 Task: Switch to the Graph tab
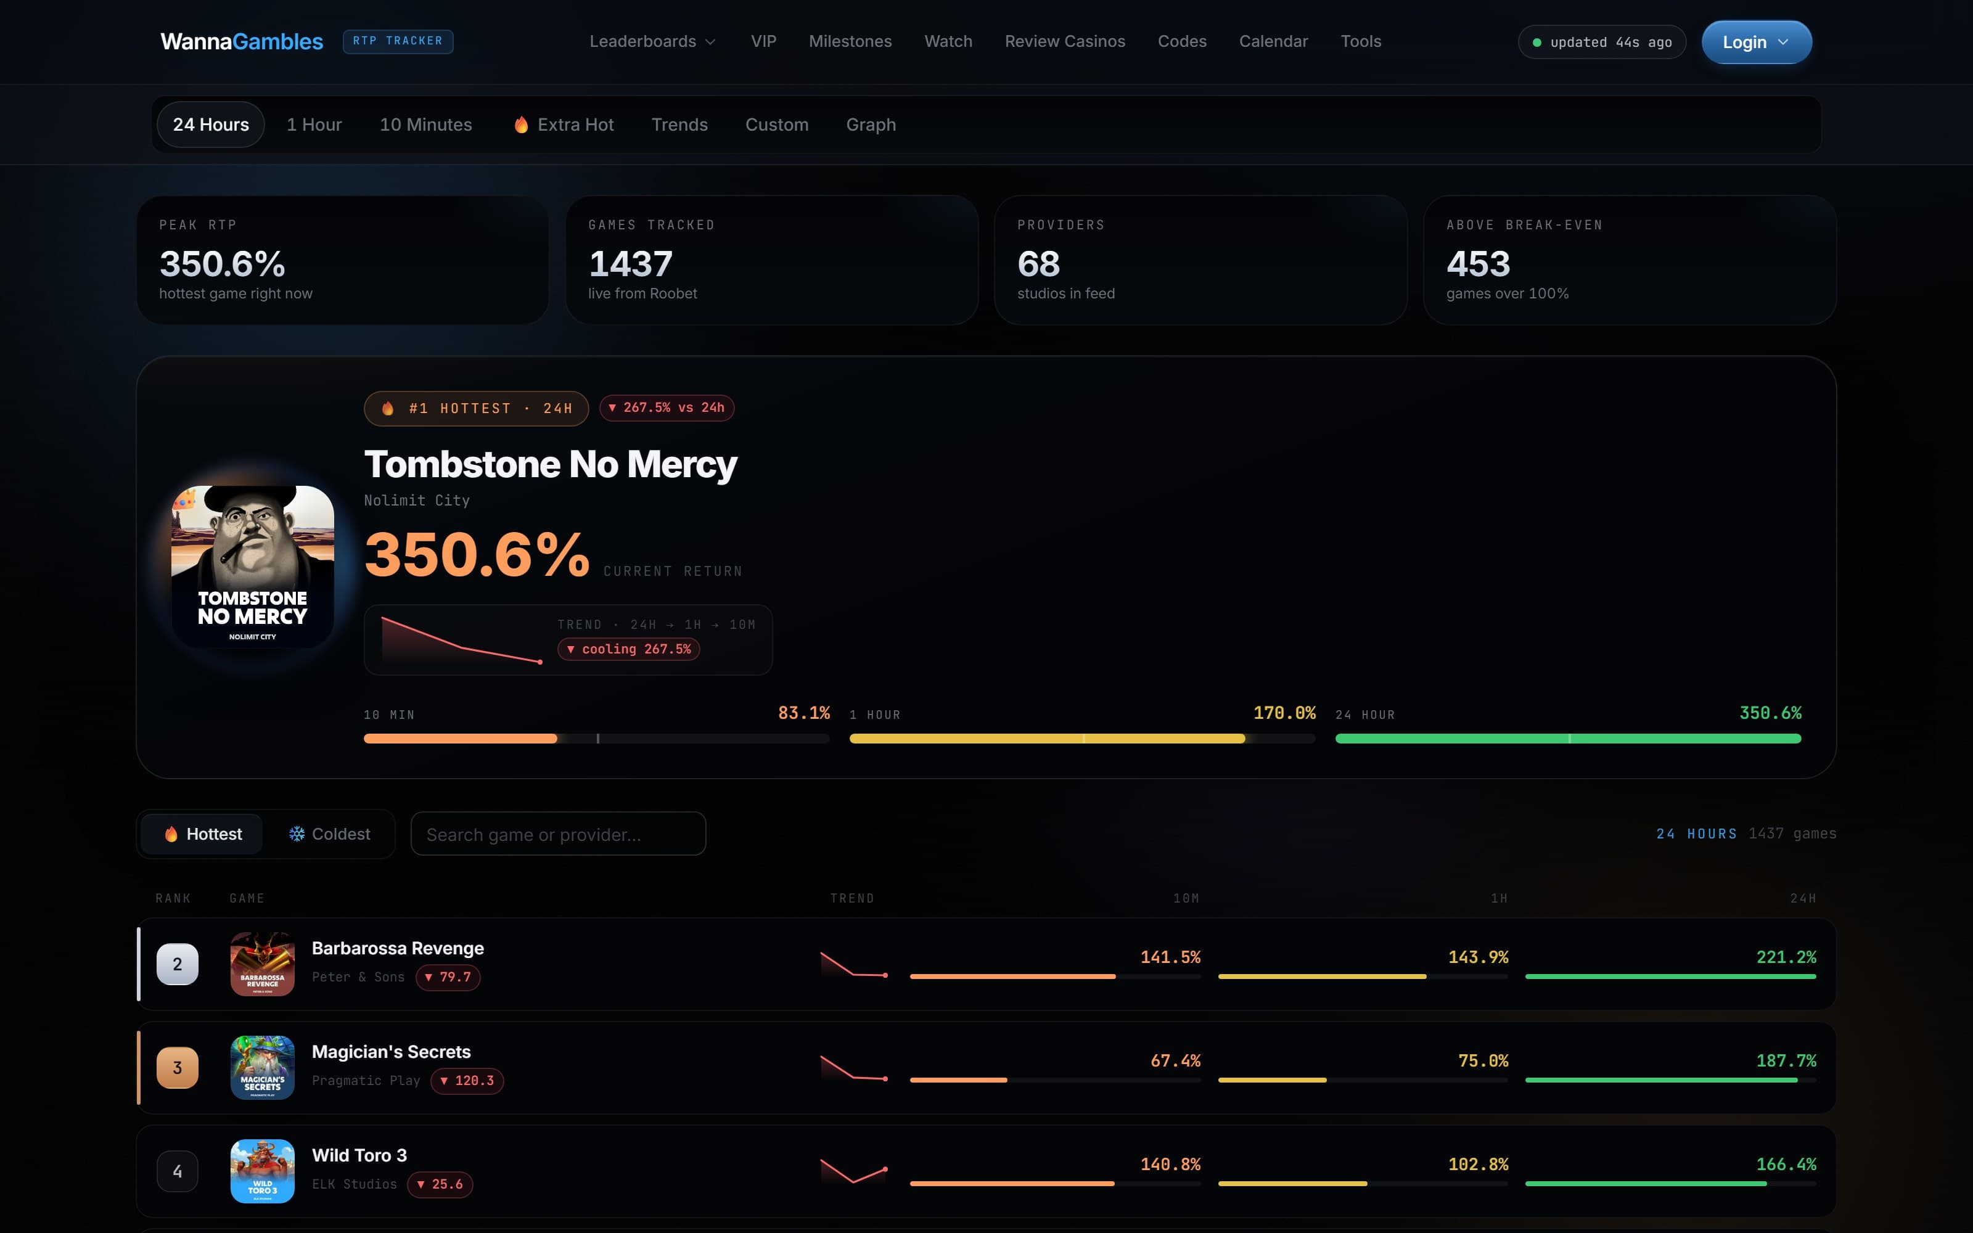click(x=871, y=125)
